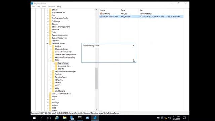This screenshot has width=215, height=121.
Task: Click tree scrollbar up arrow
Action: pyautogui.click(x=96, y=10)
